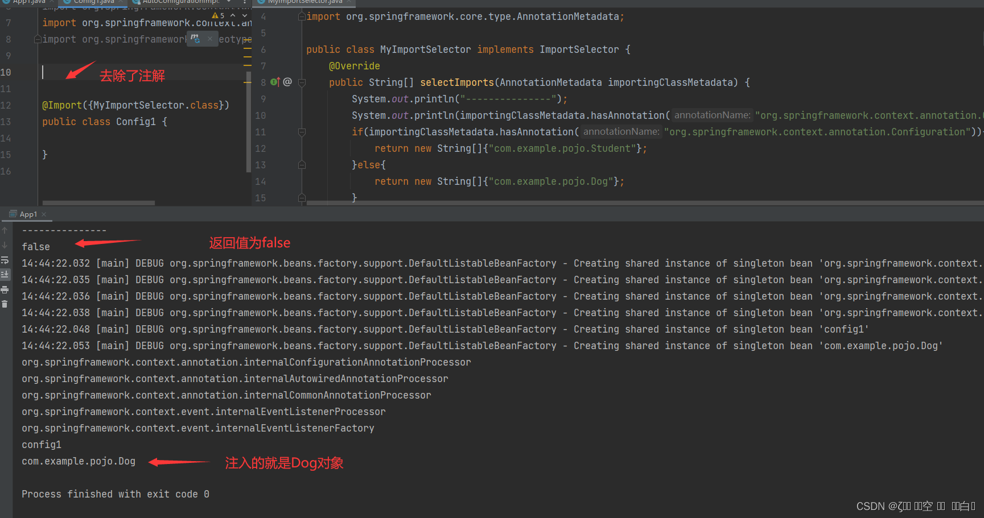Click 'public class Config1 {' line

105,122
